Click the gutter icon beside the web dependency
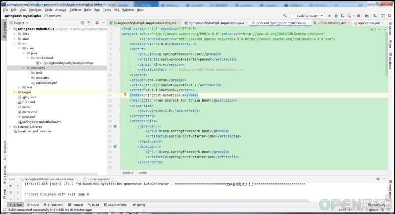Screen dimensions: 395x214 point(115,146)
